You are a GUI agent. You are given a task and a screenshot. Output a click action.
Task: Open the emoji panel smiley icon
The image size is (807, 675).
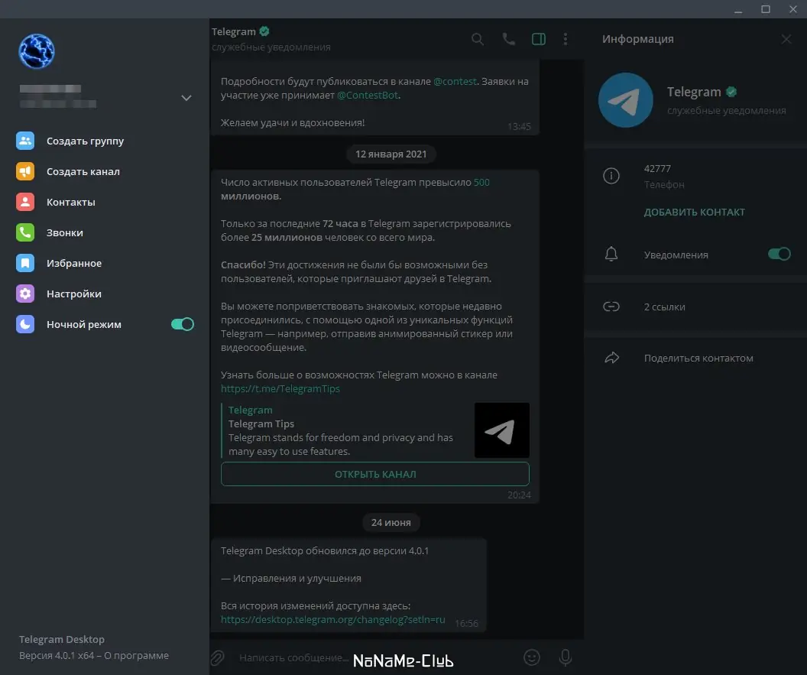pos(532,657)
